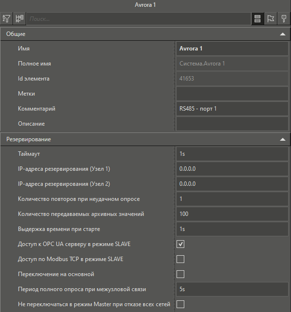The width and height of the screenshot is (291, 312).
Task: Enable Доступ по Modbus TCP SLAVE checkbox
Action: [x=180, y=259]
